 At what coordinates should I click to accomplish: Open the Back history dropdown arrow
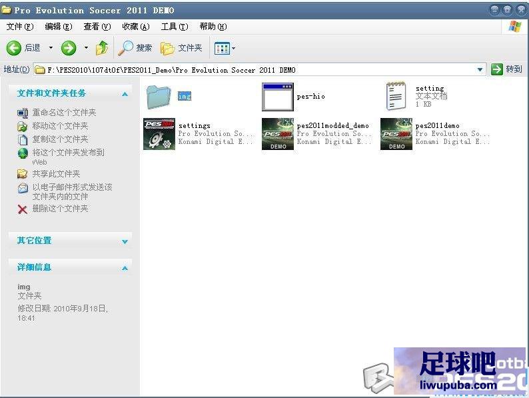point(51,48)
